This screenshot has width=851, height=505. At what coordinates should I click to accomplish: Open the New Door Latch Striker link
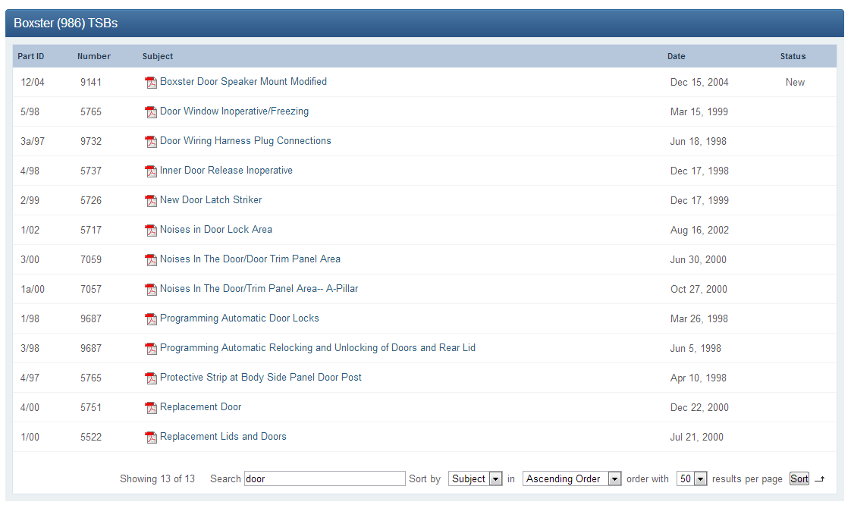tap(211, 199)
